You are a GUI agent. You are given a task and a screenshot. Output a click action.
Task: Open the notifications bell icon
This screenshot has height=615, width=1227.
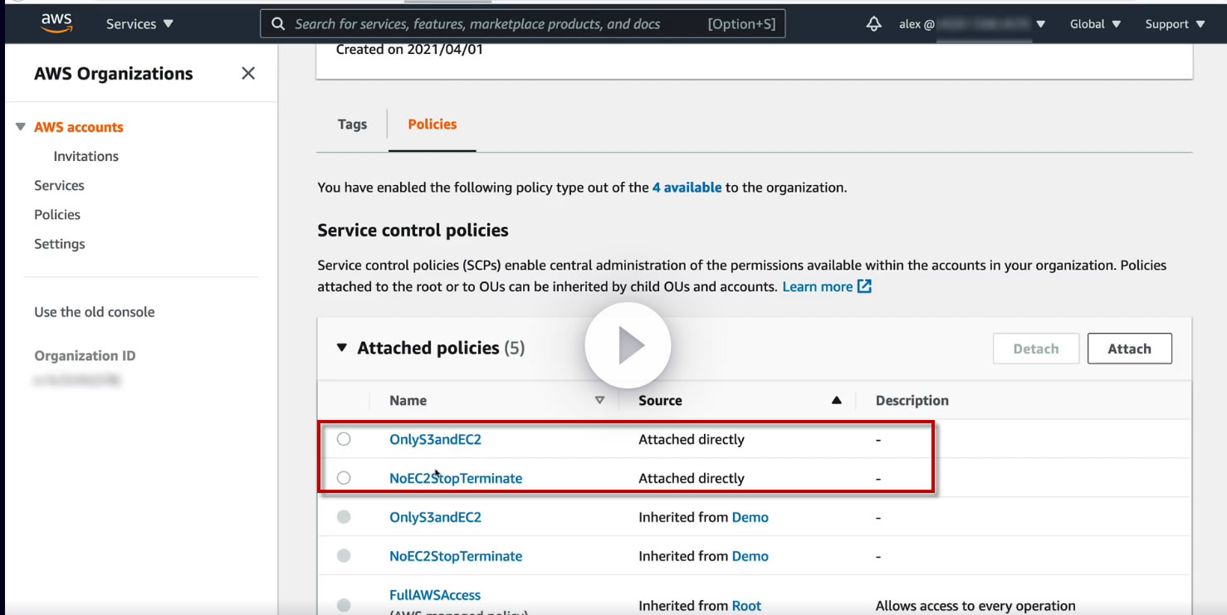[x=873, y=24]
